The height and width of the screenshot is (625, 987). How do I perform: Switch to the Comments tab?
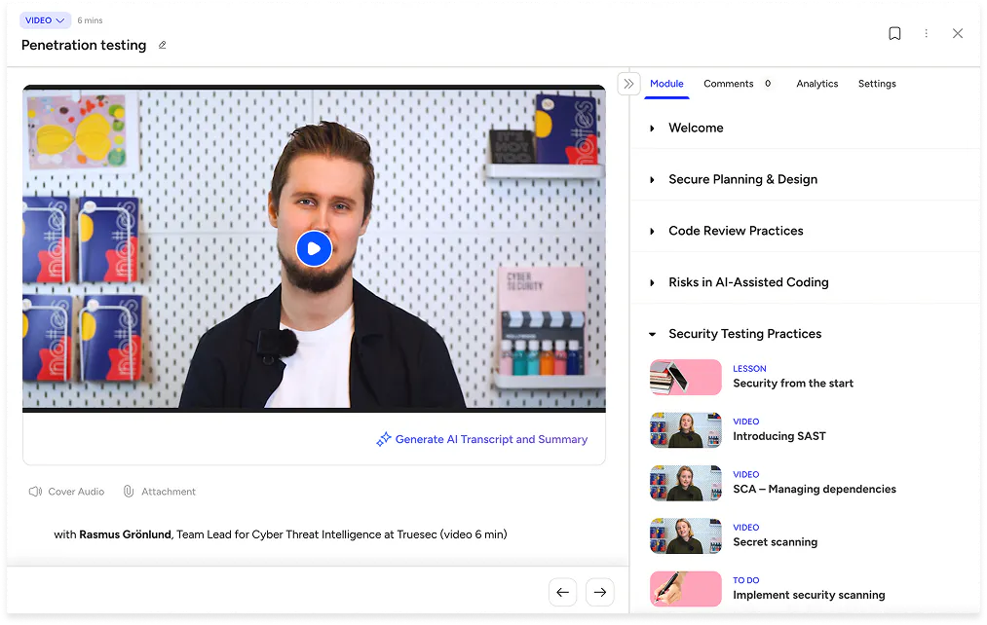(x=728, y=84)
